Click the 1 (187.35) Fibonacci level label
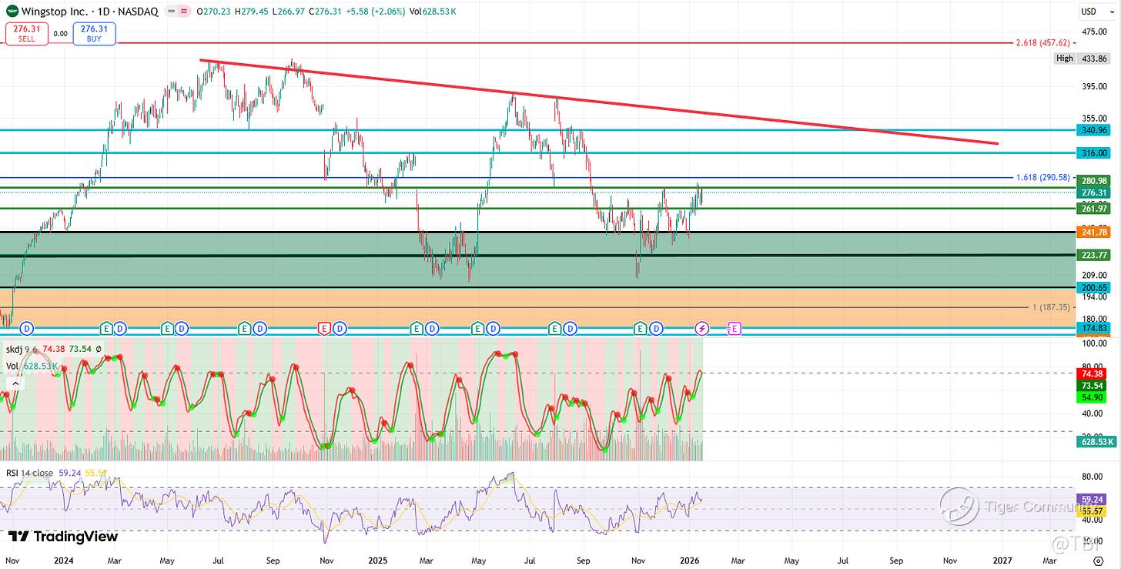1121x569 pixels. coord(1052,307)
